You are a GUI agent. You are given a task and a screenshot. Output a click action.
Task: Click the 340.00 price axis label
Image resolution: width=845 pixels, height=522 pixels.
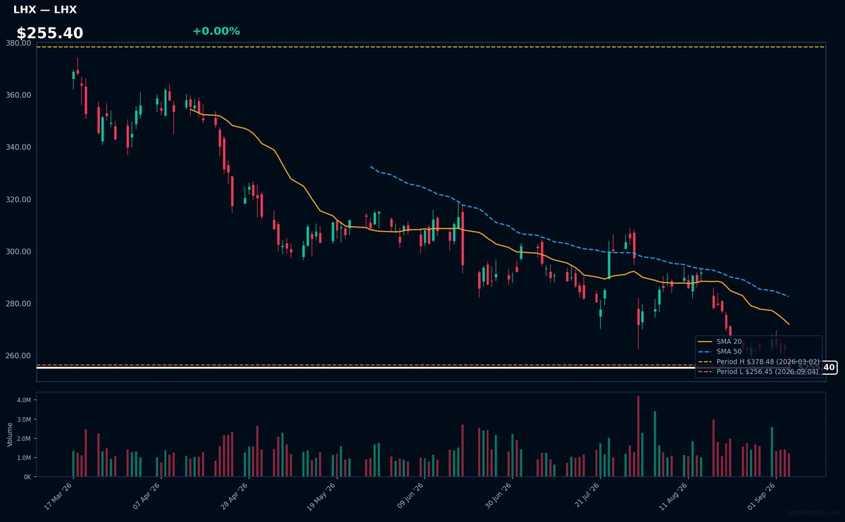click(x=20, y=147)
